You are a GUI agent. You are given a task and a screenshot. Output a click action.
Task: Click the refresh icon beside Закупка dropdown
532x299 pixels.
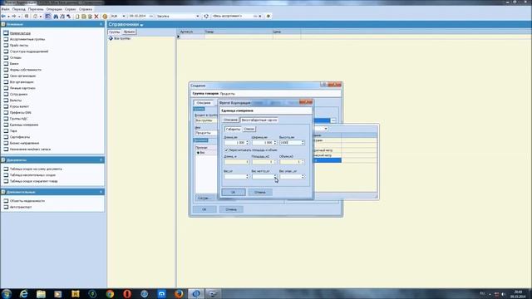tap(206, 17)
